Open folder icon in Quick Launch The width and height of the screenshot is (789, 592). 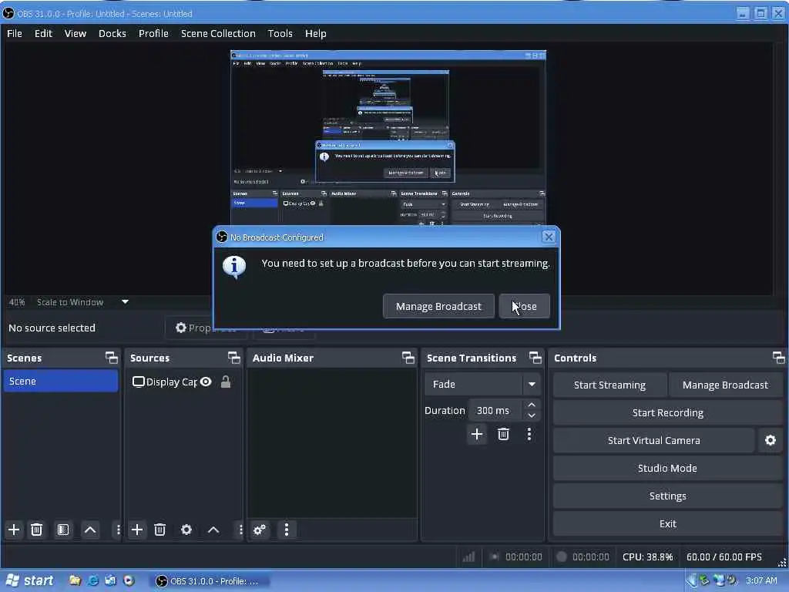pos(75,580)
